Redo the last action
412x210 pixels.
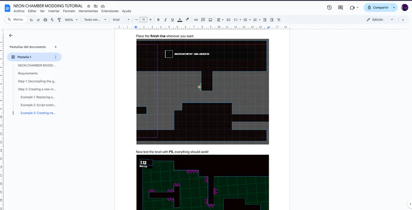tap(38, 20)
